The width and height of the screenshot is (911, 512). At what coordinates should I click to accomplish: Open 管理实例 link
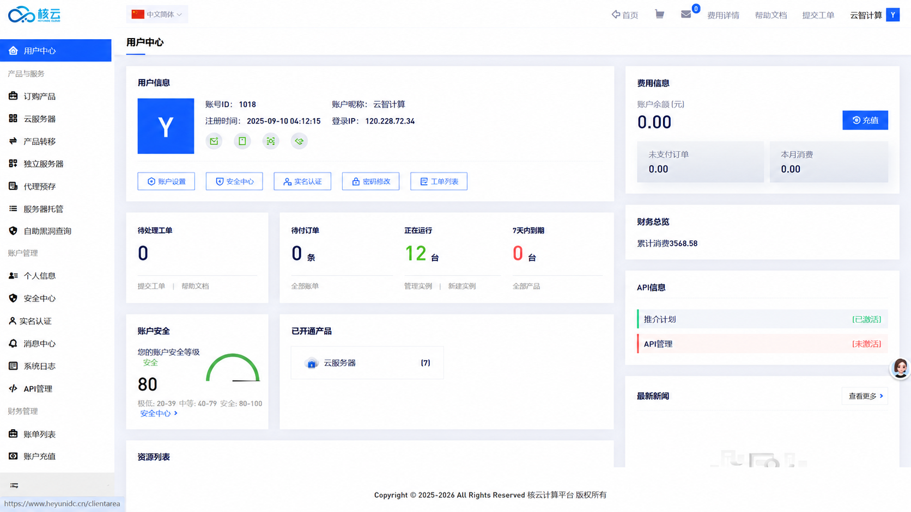(418, 286)
